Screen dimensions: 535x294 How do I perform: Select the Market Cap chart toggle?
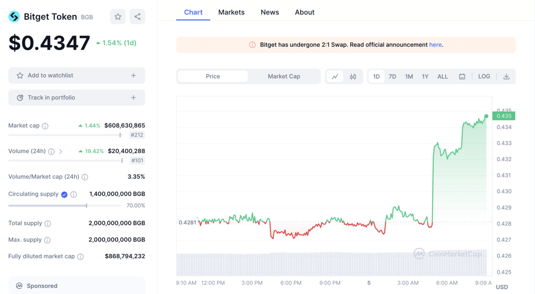click(x=284, y=76)
